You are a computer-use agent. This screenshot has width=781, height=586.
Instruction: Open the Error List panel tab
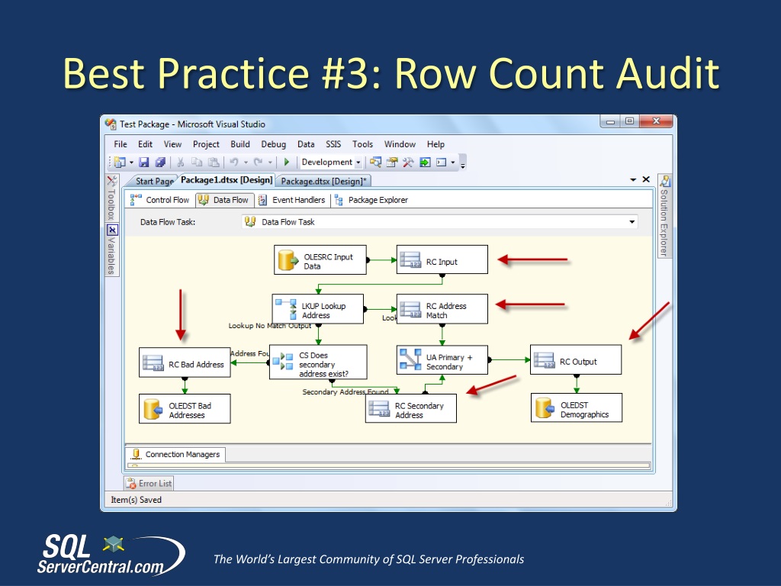149,483
